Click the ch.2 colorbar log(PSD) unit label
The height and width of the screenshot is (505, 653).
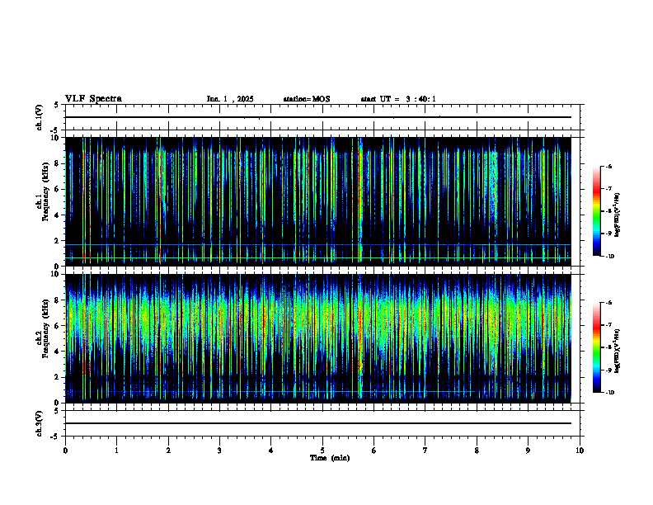click(x=618, y=352)
